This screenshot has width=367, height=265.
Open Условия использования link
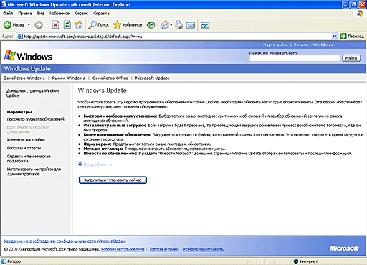point(123,249)
